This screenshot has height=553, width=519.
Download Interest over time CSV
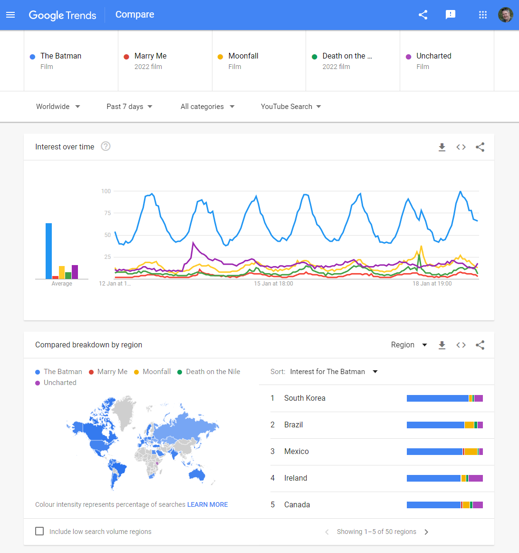point(442,147)
